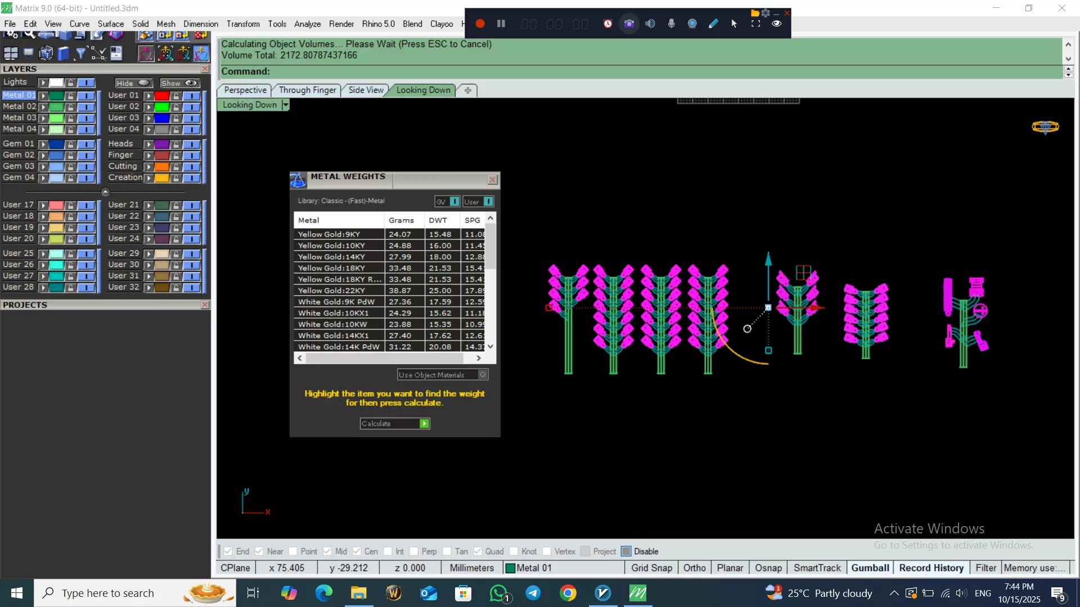Expand the User 01 layer arrow

pyautogui.click(x=148, y=96)
